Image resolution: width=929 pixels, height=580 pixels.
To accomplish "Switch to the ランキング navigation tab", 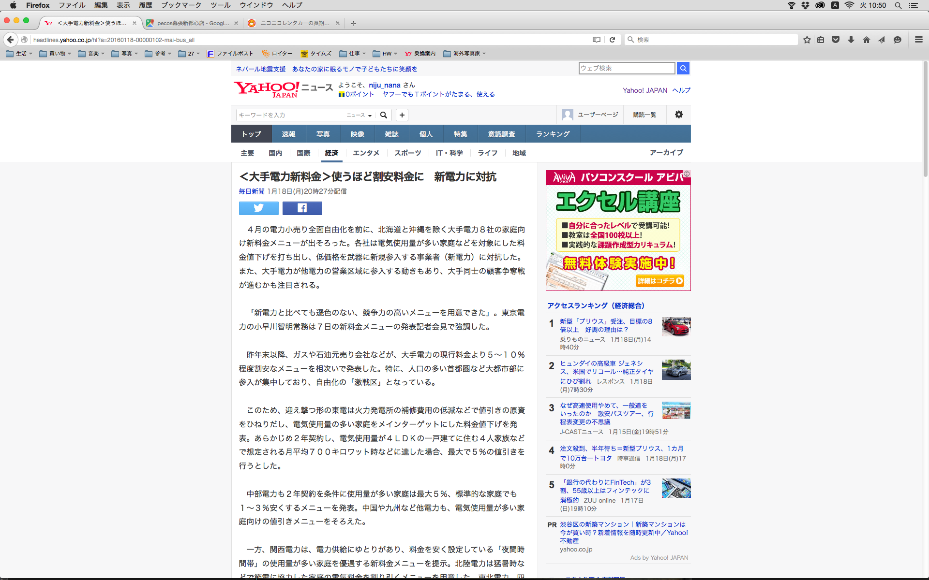I will (x=553, y=134).
